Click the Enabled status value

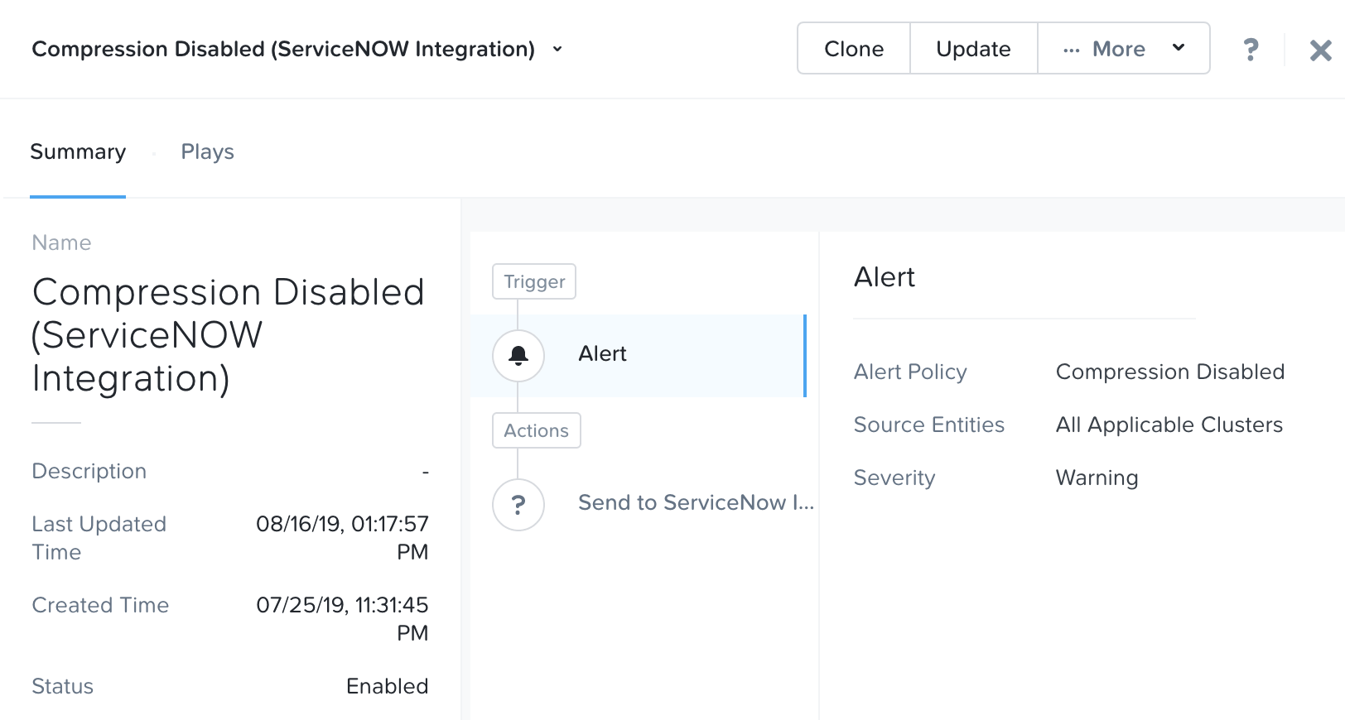387,686
